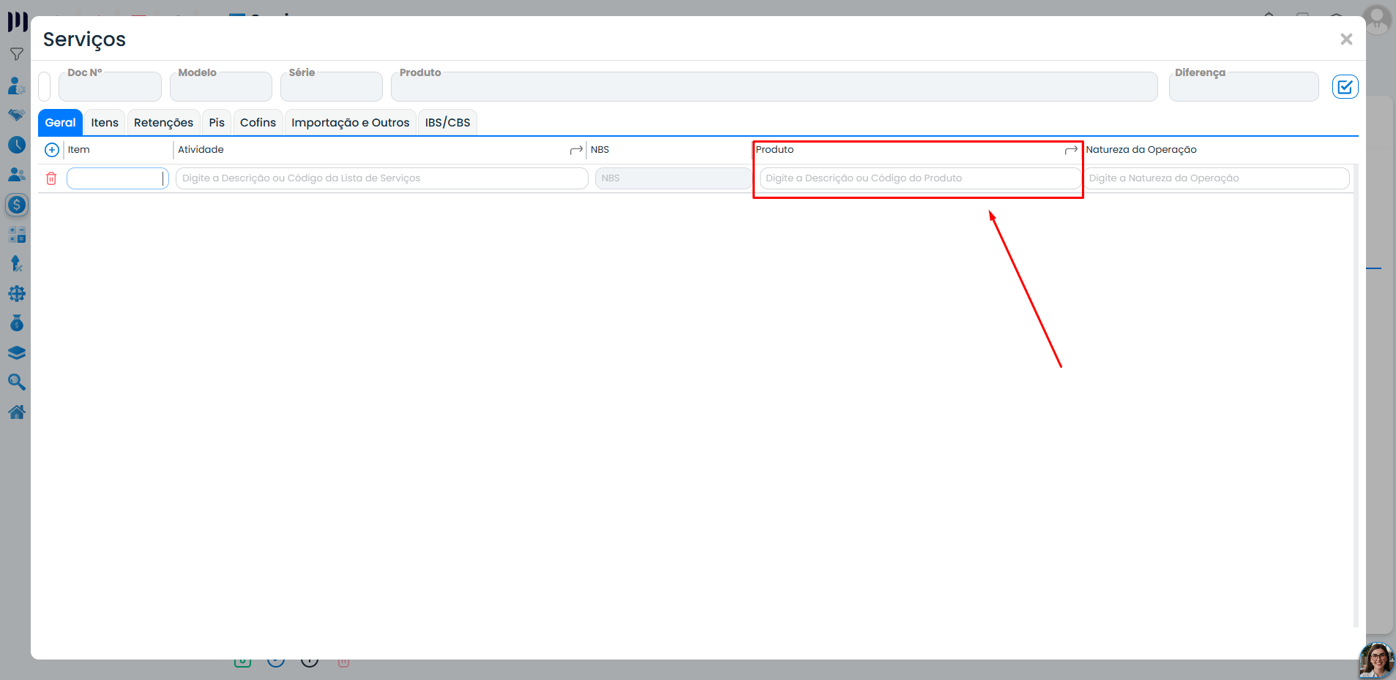Click the Doc Nº field
The height and width of the screenshot is (680, 1396).
(x=110, y=86)
